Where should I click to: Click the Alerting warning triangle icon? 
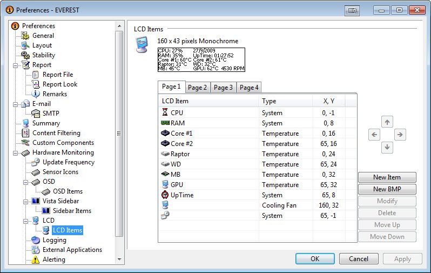[36, 259]
